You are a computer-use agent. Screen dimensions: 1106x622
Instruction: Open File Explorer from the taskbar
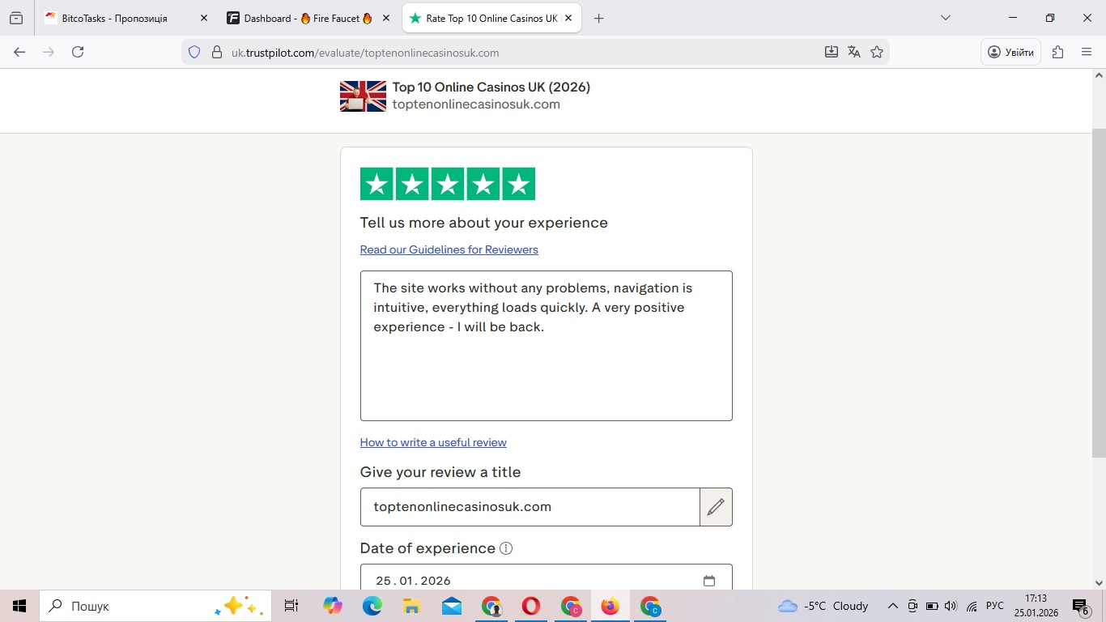(x=411, y=606)
